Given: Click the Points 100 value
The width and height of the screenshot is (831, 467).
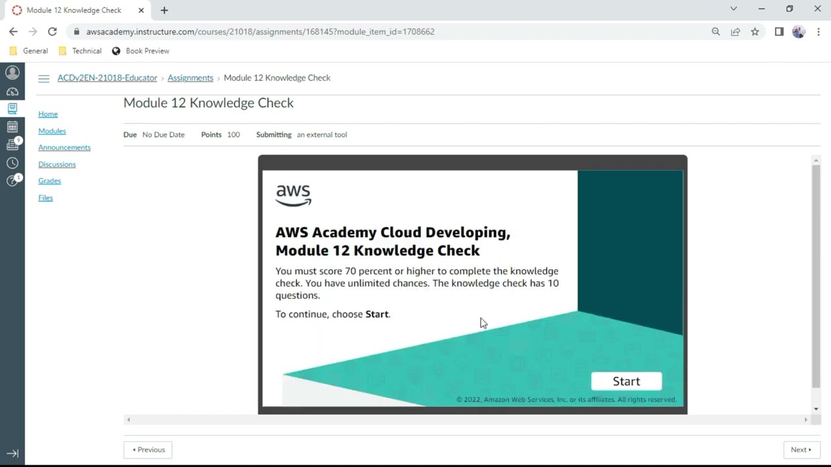Looking at the screenshot, I should click(x=233, y=135).
